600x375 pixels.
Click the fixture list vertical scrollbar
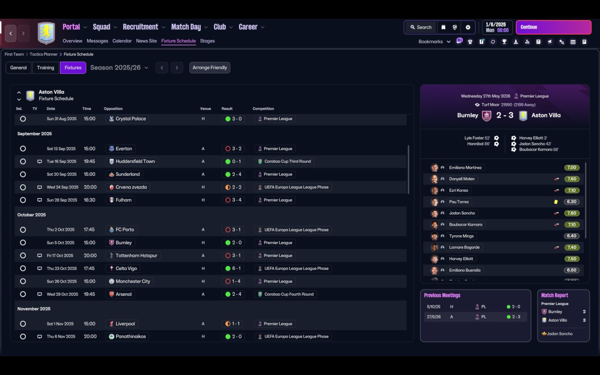point(409,170)
